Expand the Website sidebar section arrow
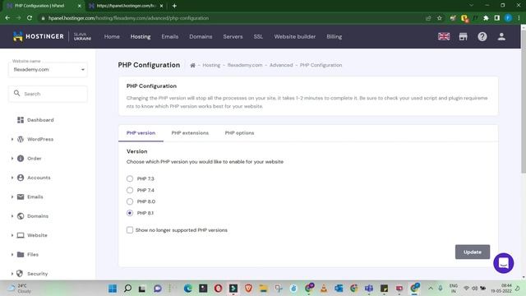The width and height of the screenshot is (526, 296). (x=12, y=235)
